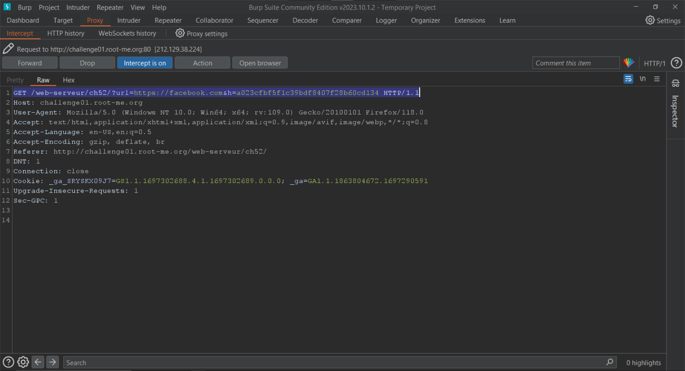Click Open browser button
Image resolution: width=685 pixels, height=371 pixels.
(260, 63)
